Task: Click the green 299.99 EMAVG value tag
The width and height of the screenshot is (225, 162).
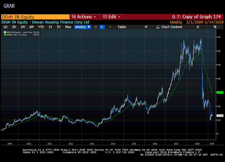Action: point(220,92)
